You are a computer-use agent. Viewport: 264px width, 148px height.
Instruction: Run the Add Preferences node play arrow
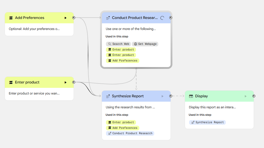65,18
